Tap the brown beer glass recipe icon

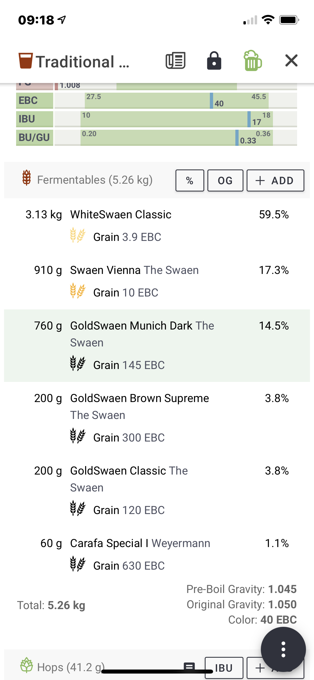[x=26, y=61]
